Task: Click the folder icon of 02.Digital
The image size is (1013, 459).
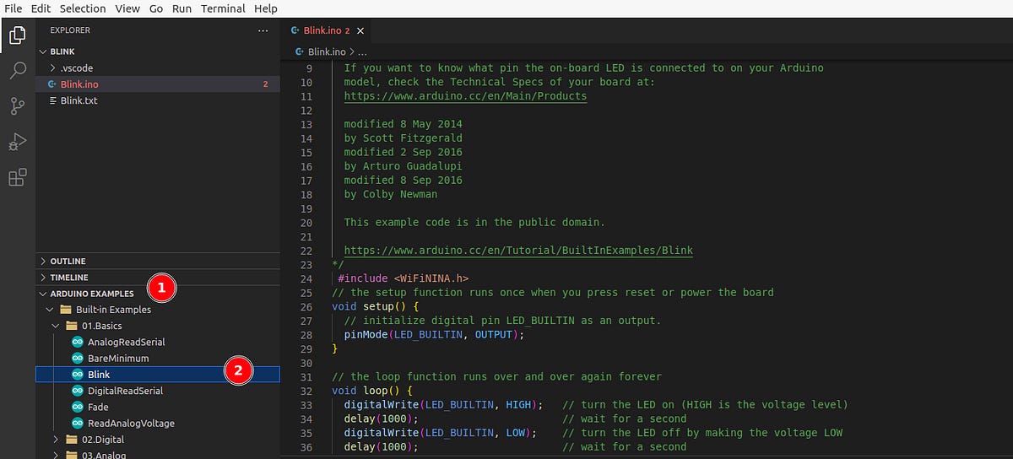Action: 71,440
